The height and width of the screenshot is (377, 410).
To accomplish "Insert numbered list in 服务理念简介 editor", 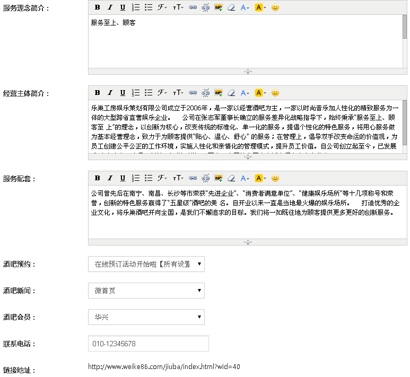I will coord(135,7).
